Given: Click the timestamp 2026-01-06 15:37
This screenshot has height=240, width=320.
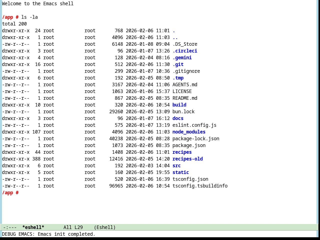Looking at the screenshot, I should point(148,91).
